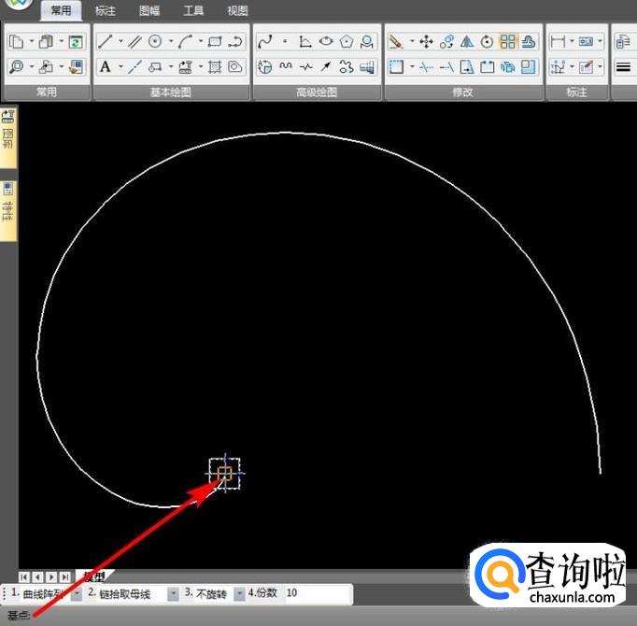Expand the 链拾取母线 option dropdown
Image resolution: width=637 pixels, height=626 pixels.
click(173, 594)
